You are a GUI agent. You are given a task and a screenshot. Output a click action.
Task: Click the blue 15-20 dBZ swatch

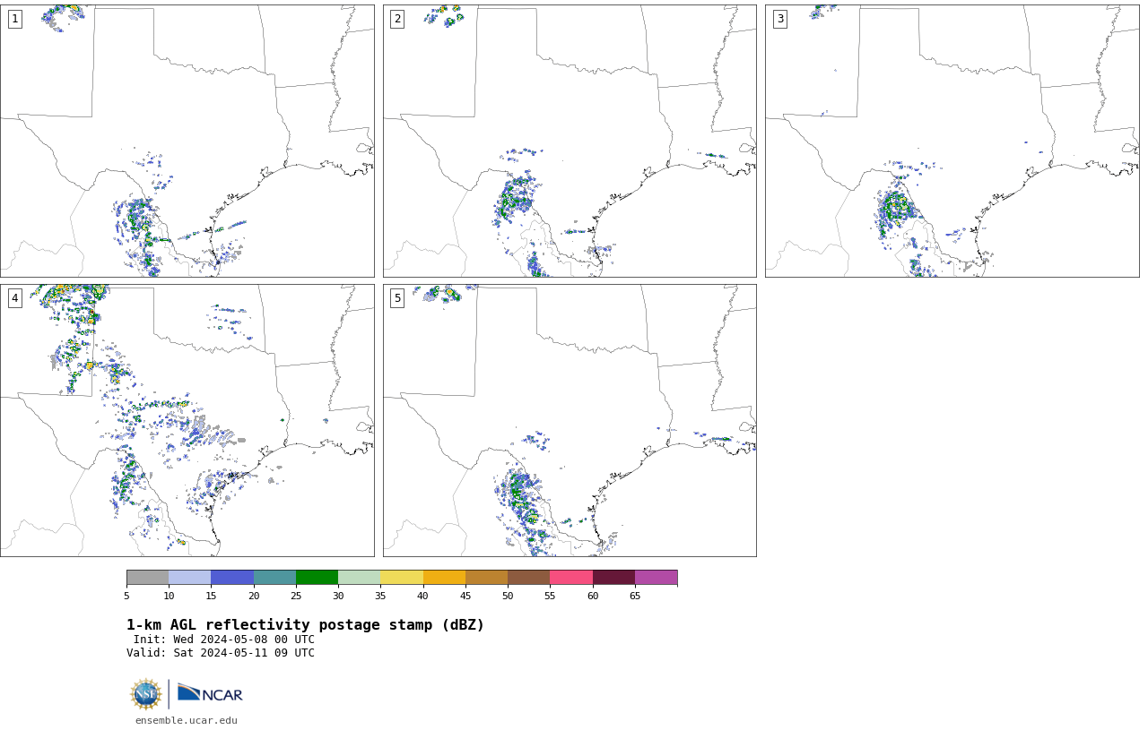[x=232, y=577]
